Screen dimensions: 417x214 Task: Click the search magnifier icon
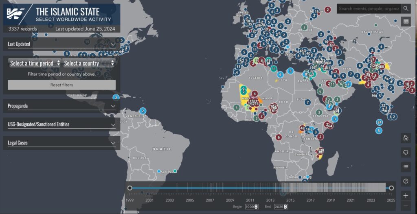pyautogui.click(x=406, y=9)
